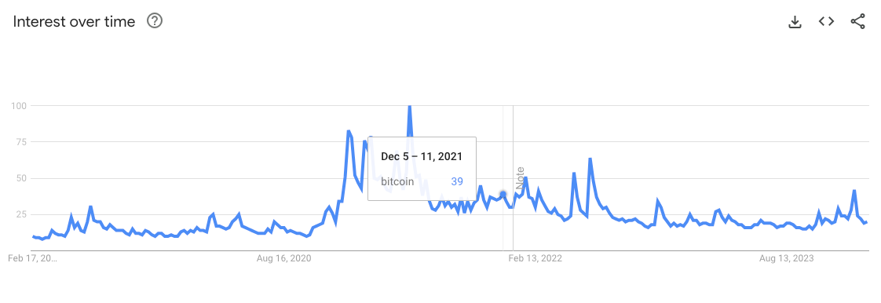Click the vertical Note marker label
Screen dimensions: 881x303
click(x=520, y=179)
